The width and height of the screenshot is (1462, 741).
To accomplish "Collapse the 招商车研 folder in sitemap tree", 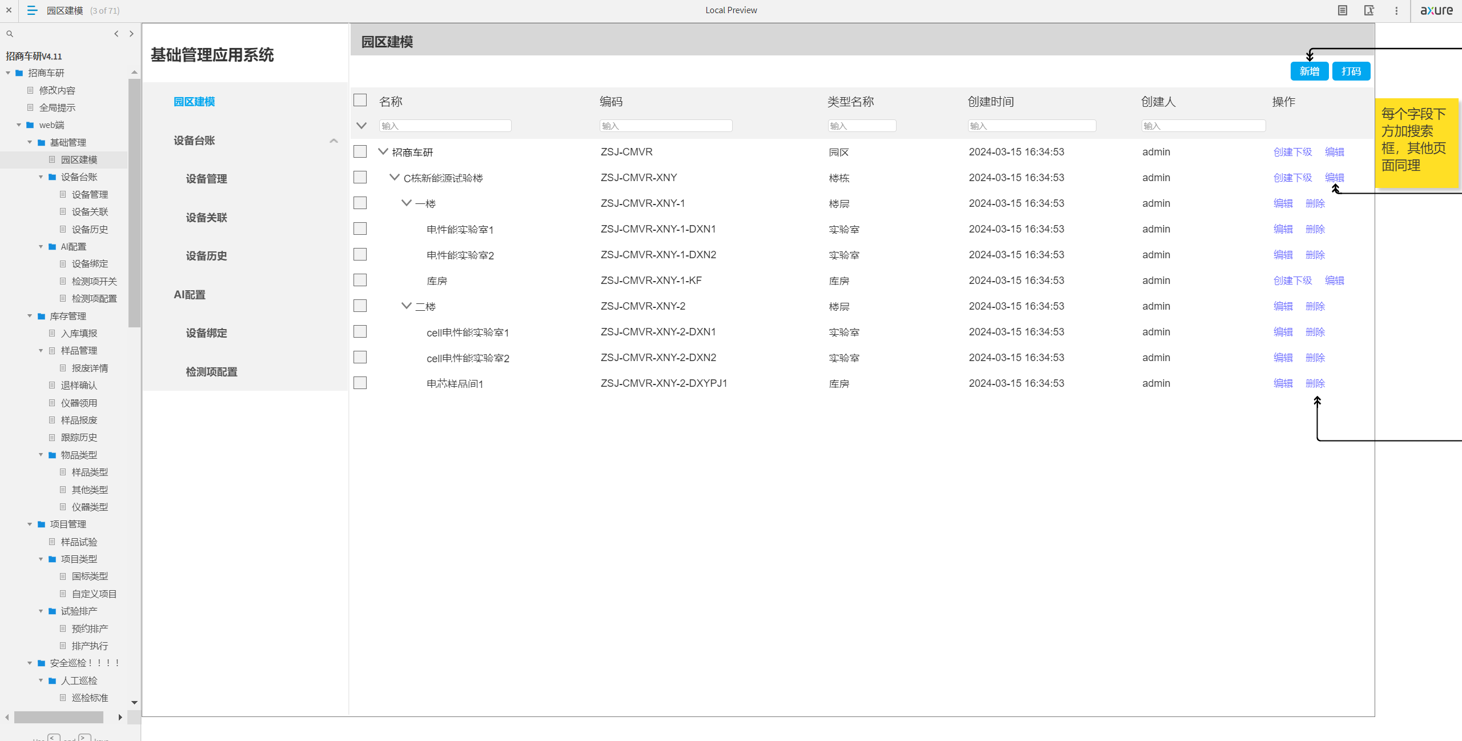I will [8, 73].
